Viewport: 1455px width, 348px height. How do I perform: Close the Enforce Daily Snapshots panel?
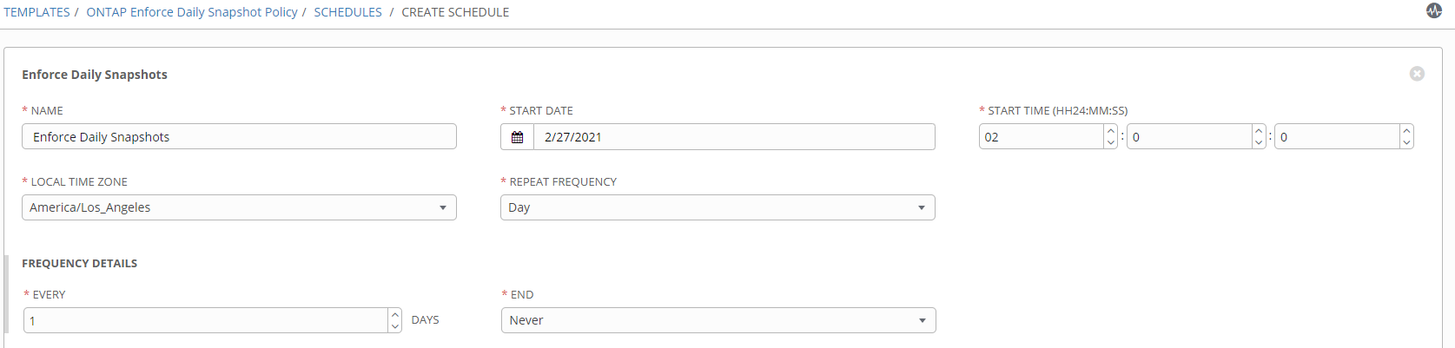[1417, 74]
